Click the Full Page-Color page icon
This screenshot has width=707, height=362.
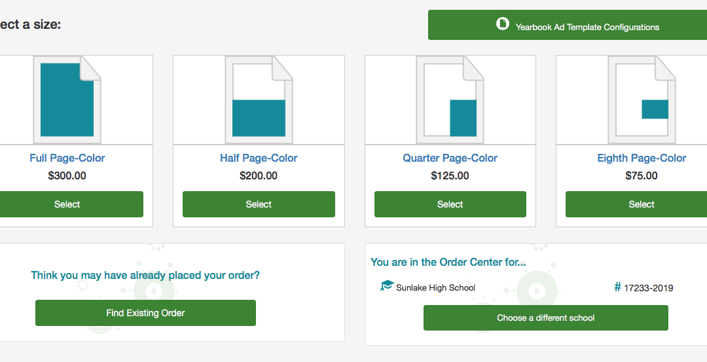[x=67, y=100]
